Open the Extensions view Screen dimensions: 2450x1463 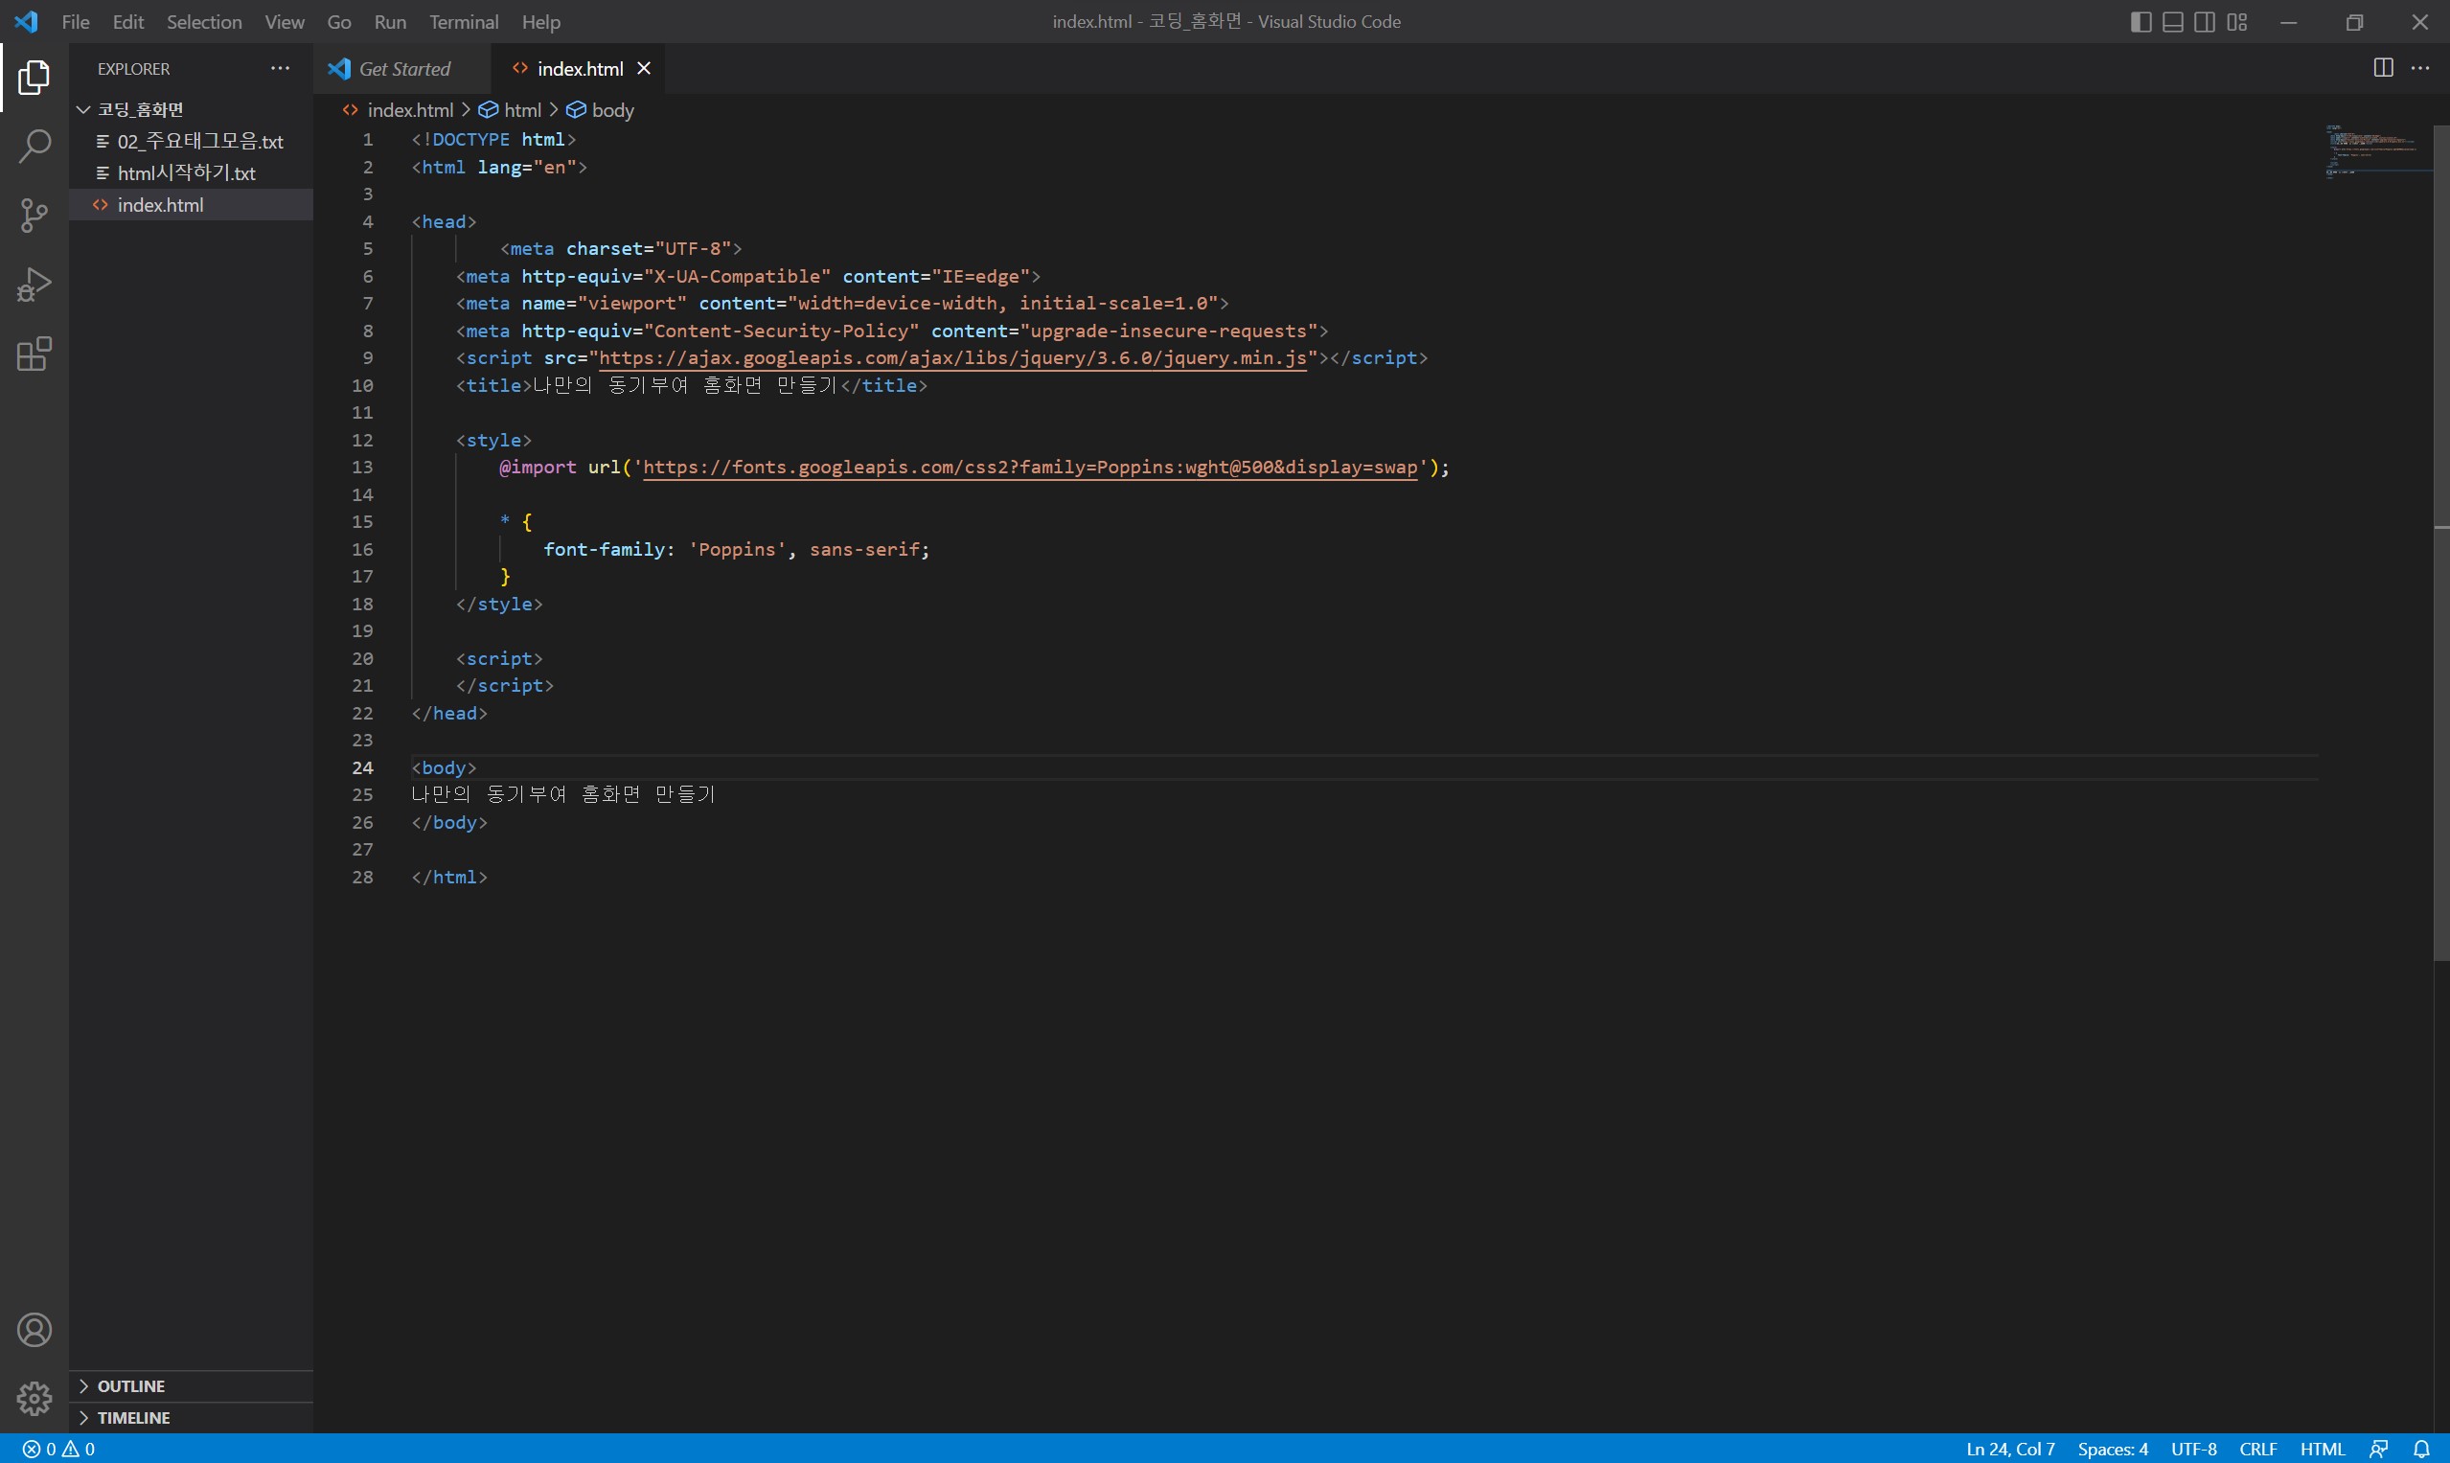(x=34, y=353)
